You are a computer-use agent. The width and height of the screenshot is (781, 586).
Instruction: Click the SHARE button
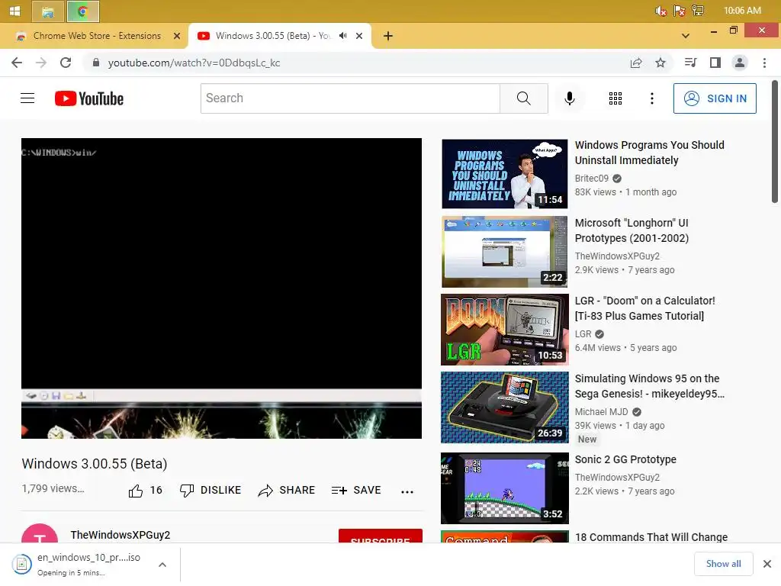click(x=287, y=491)
